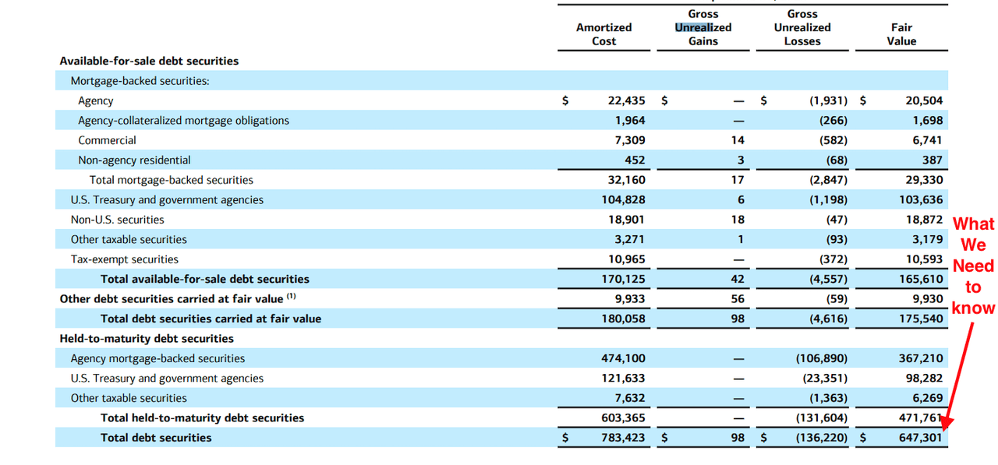Viewport: 998px width, 465px height.
Task: Click amortized cost value 104,828
Action: pyautogui.click(x=623, y=200)
